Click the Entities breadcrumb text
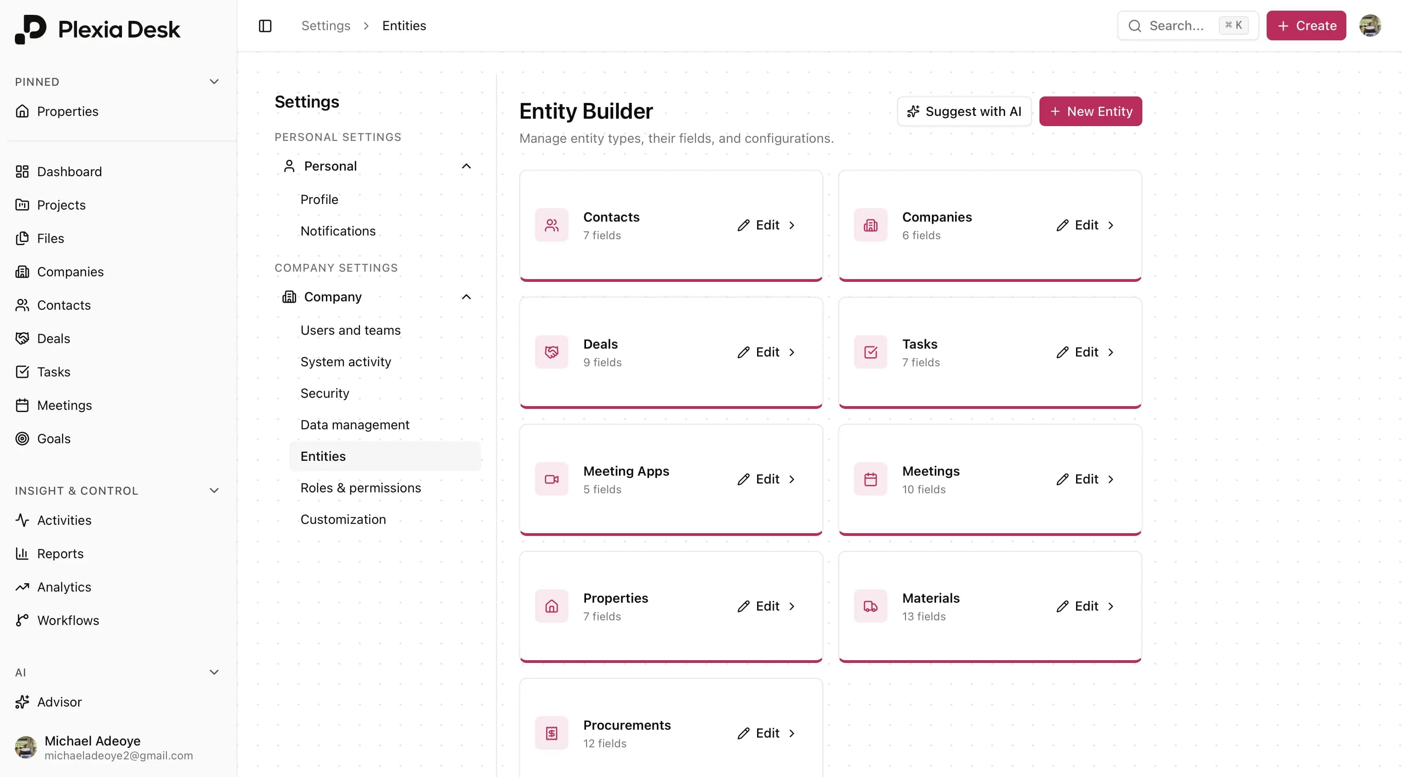The width and height of the screenshot is (1402, 777). (x=404, y=25)
